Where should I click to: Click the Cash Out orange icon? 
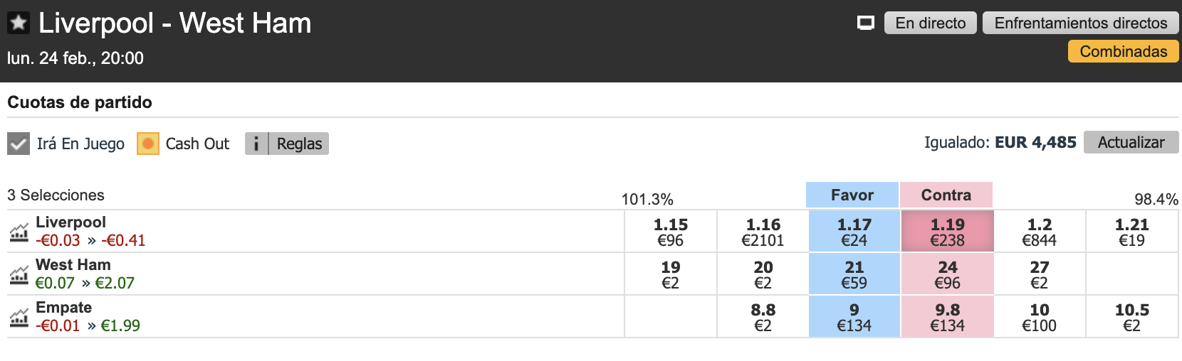click(147, 144)
